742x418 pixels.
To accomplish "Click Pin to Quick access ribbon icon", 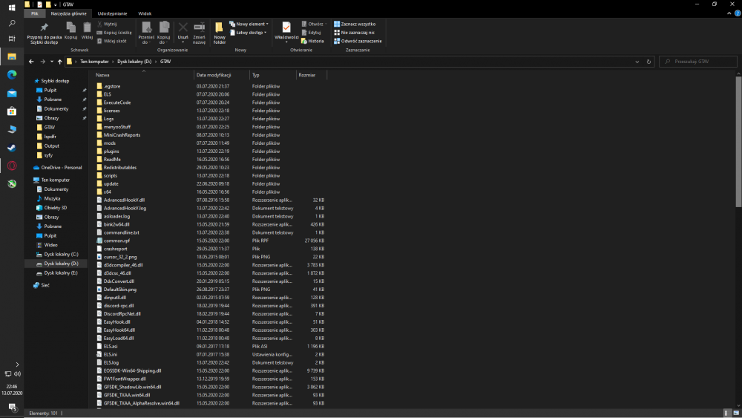I will click(x=44, y=27).
